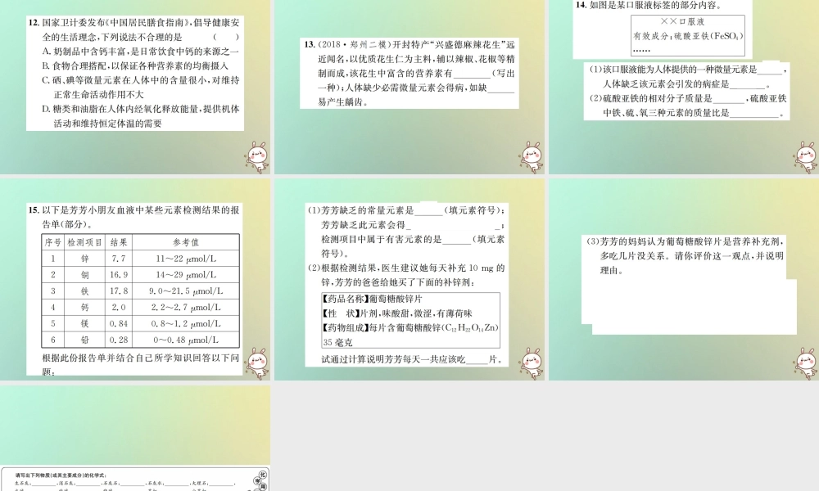The image size is (819, 491).
Task: Select option D text 糖类和油脂
Action: [141, 116]
